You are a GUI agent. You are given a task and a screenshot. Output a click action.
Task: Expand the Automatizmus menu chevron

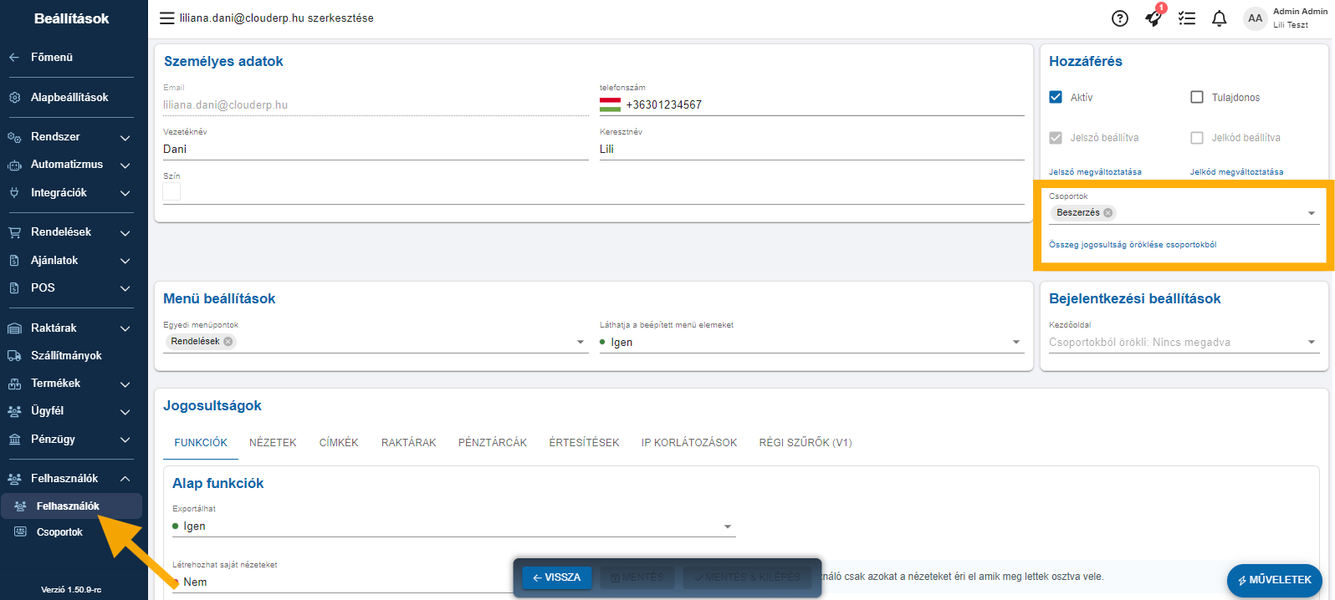point(125,165)
